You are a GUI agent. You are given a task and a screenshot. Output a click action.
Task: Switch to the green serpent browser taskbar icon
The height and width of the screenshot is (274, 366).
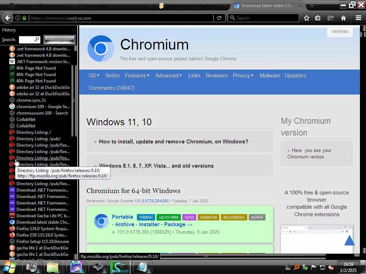119,267
